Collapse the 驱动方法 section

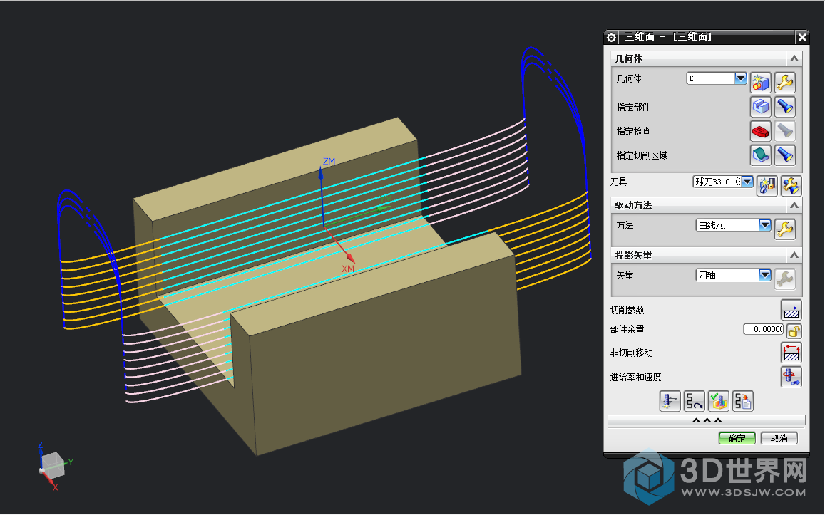794,205
